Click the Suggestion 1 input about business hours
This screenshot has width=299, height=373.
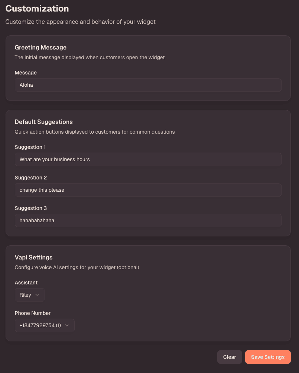point(148,159)
